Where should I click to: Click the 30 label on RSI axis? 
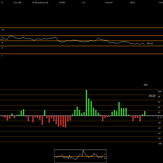click(x=2, y=48)
